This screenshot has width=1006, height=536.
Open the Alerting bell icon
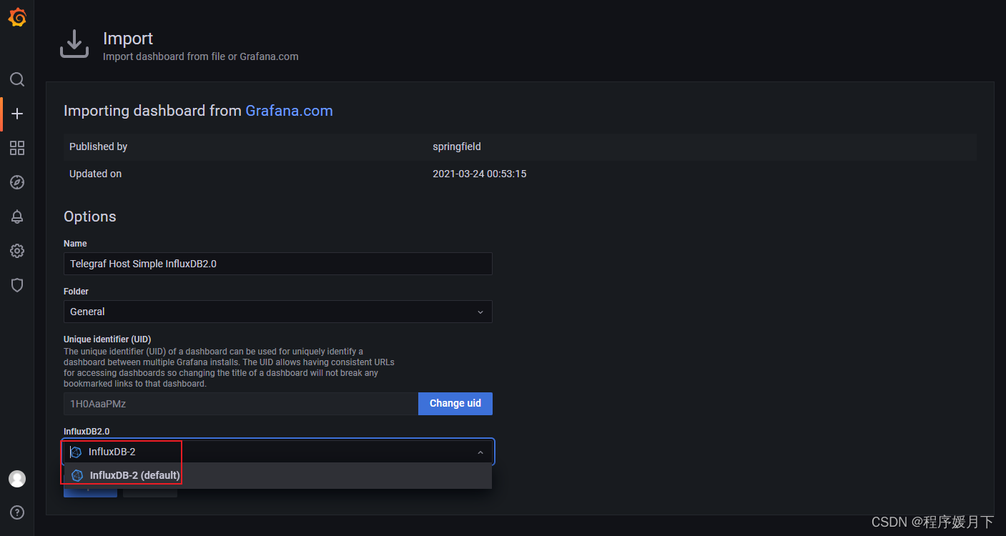pyautogui.click(x=17, y=217)
